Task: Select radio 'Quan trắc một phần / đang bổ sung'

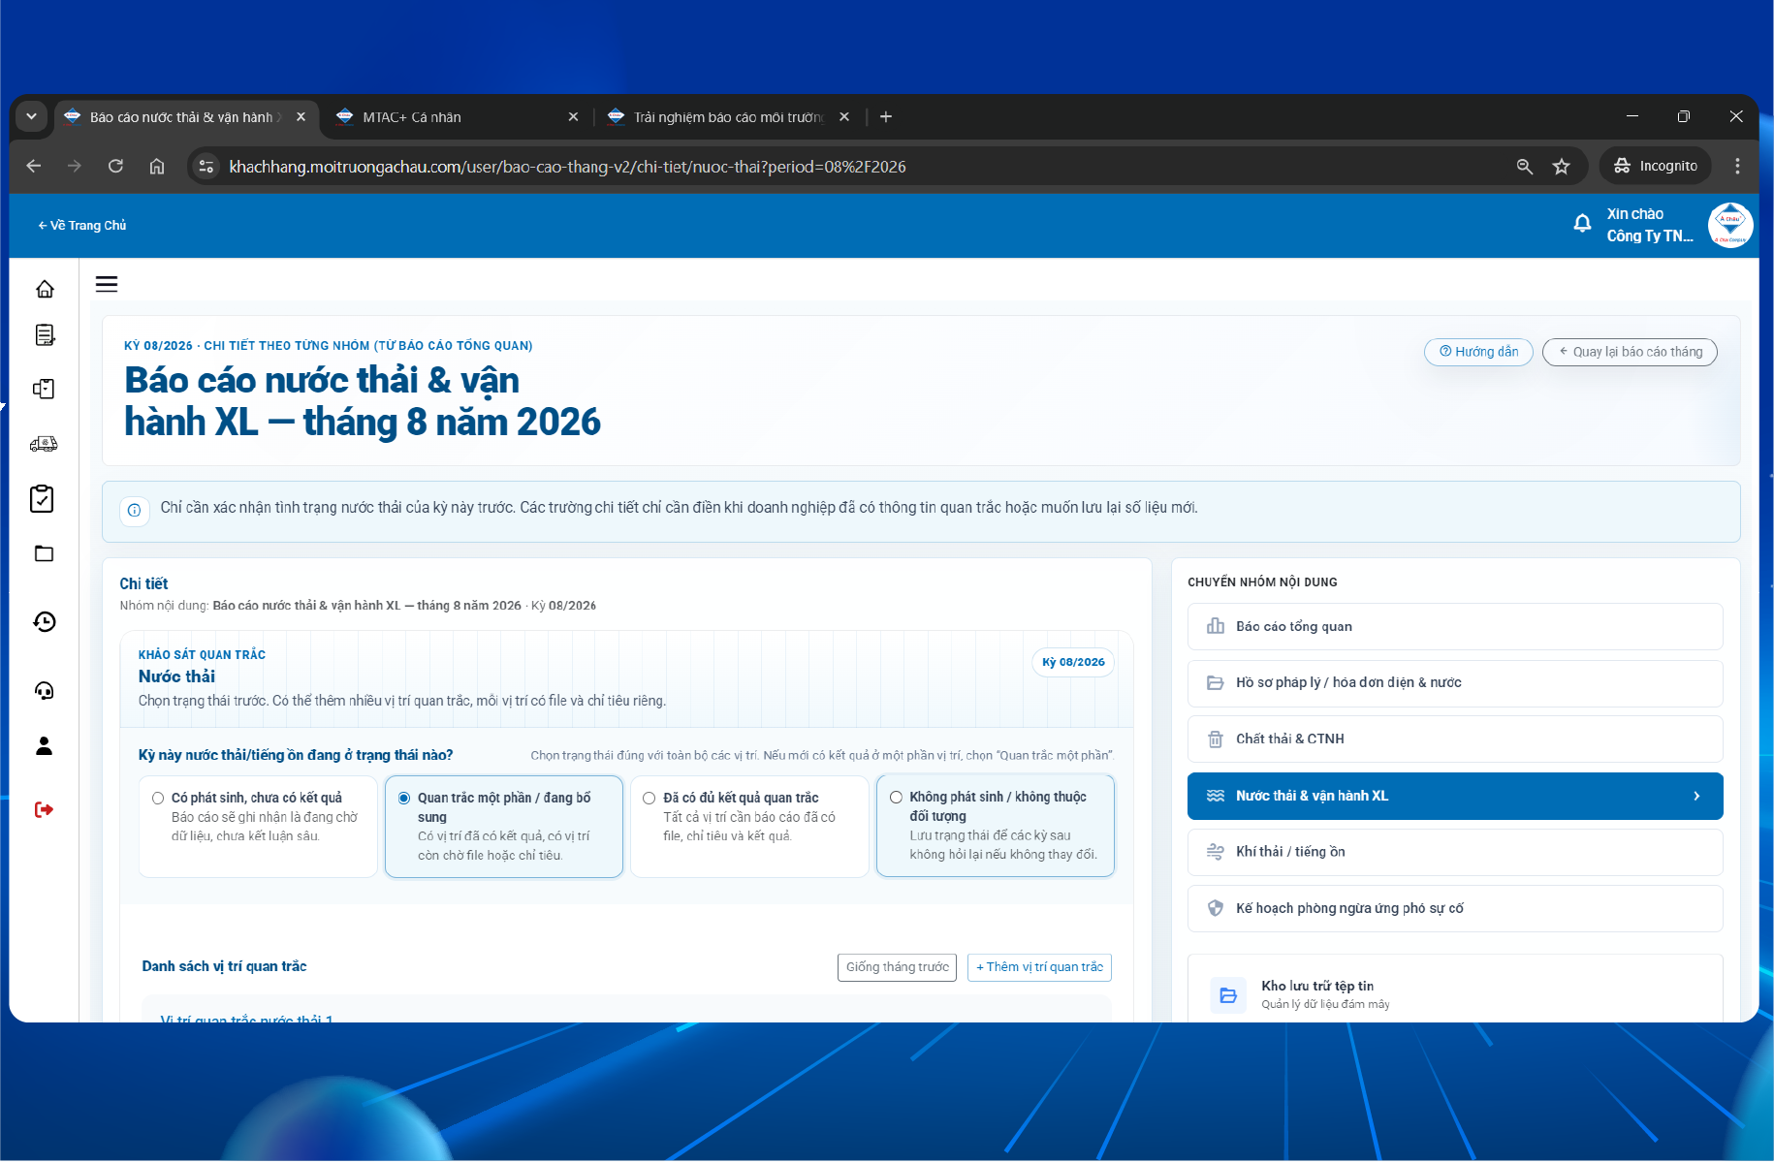Action: click(404, 798)
